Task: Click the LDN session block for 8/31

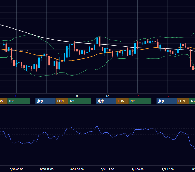Action: 122,101
